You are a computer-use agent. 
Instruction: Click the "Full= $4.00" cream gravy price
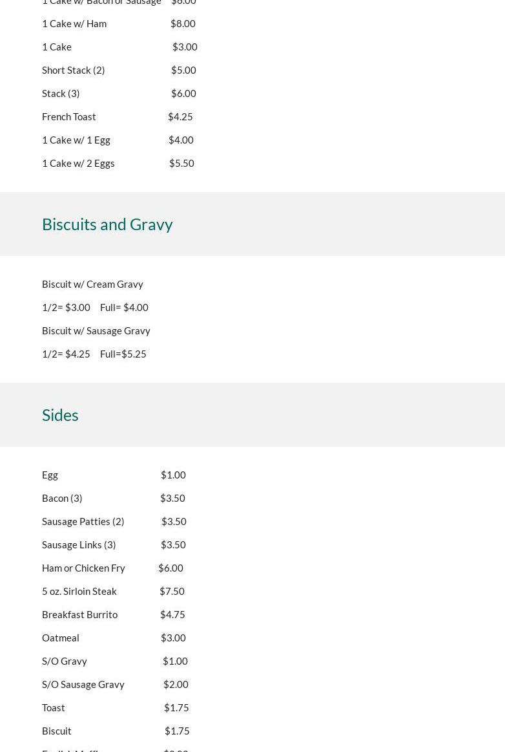[124, 307]
